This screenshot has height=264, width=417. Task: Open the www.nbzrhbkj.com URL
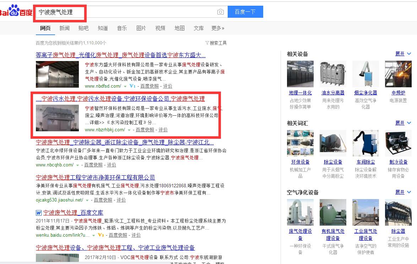coord(105,130)
